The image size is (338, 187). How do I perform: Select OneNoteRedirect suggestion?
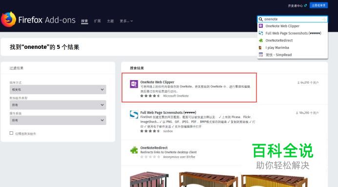tap(293, 41)
